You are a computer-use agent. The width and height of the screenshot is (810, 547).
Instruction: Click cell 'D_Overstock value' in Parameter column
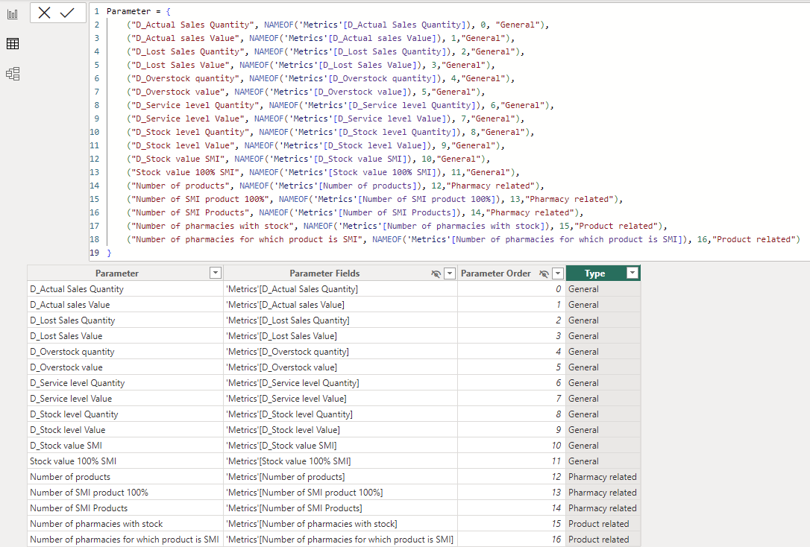coord(125,367)
